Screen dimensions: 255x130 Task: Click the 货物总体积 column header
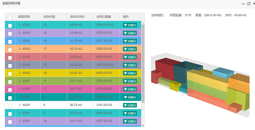point(77,17)
